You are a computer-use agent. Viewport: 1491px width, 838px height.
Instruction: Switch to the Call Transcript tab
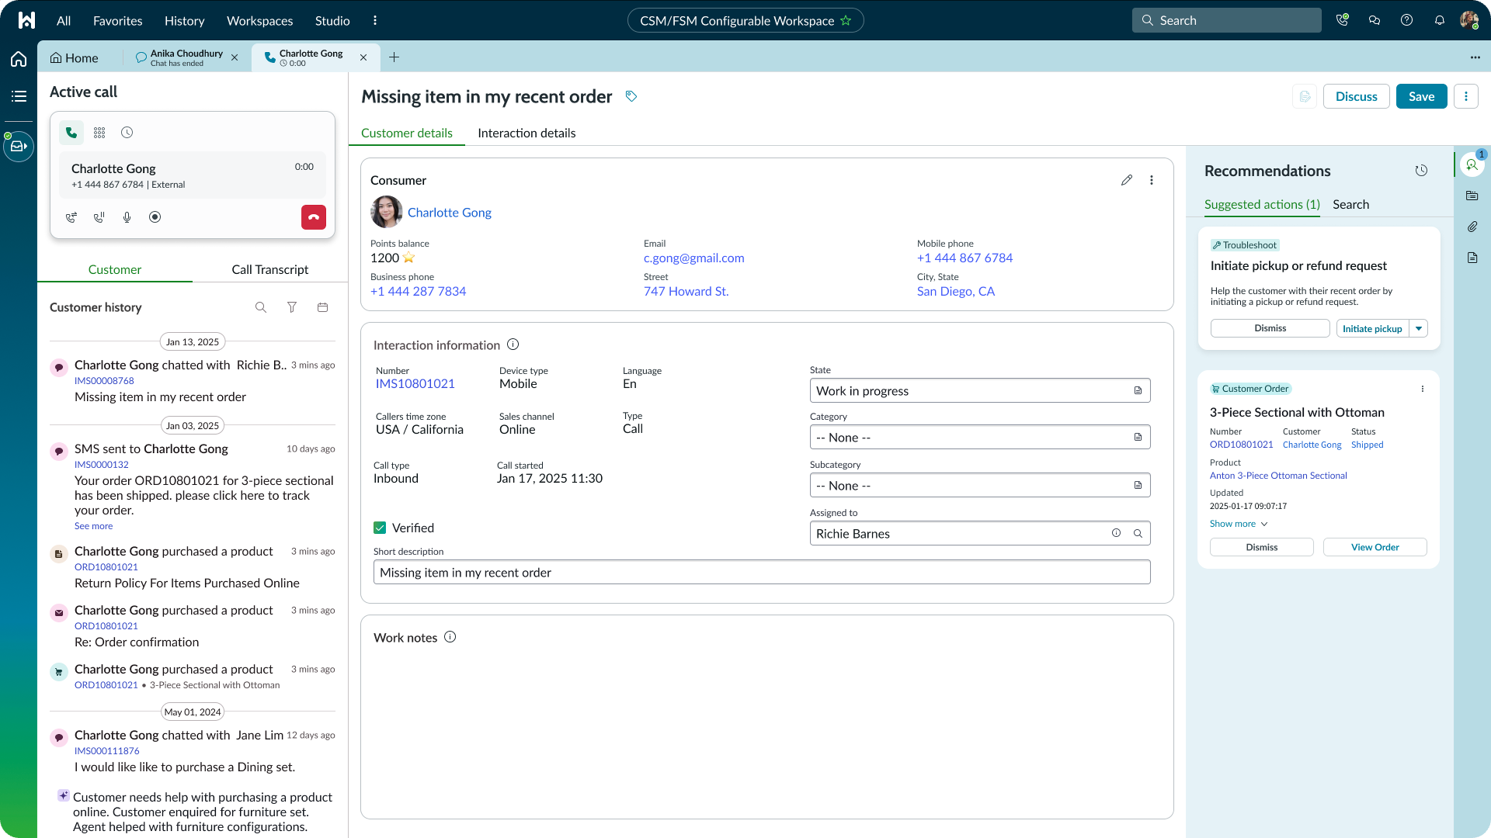pos(269,269)
